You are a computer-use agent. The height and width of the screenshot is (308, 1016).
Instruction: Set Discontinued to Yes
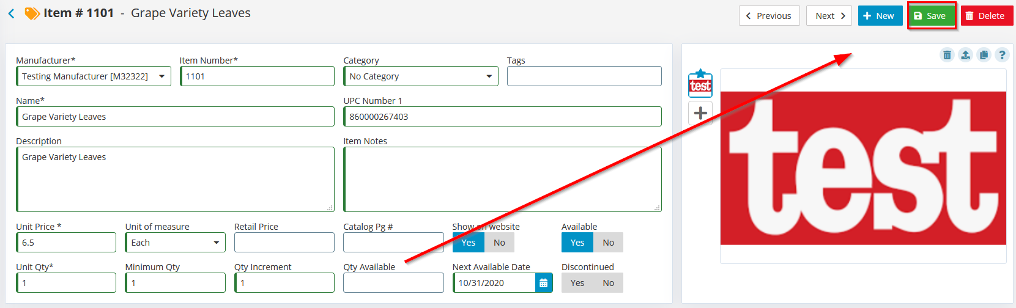tap(577, 283)
